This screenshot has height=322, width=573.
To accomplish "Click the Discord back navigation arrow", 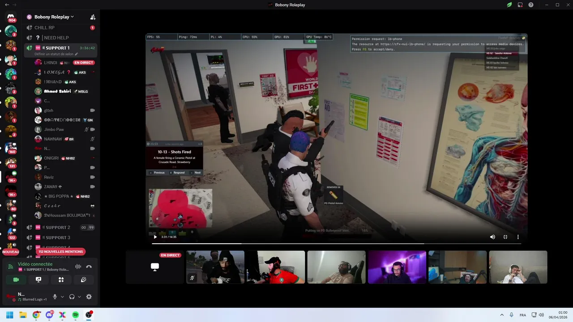I will coord(7,4).
